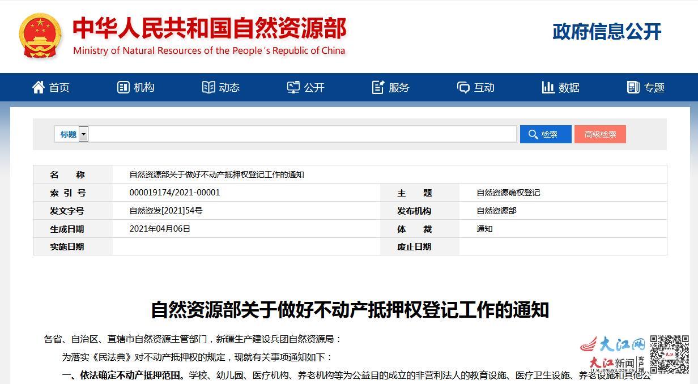The width and height of the screenshot is (698, 384).
Task: Select the 专题 topics icon
Action: [632, 87]
